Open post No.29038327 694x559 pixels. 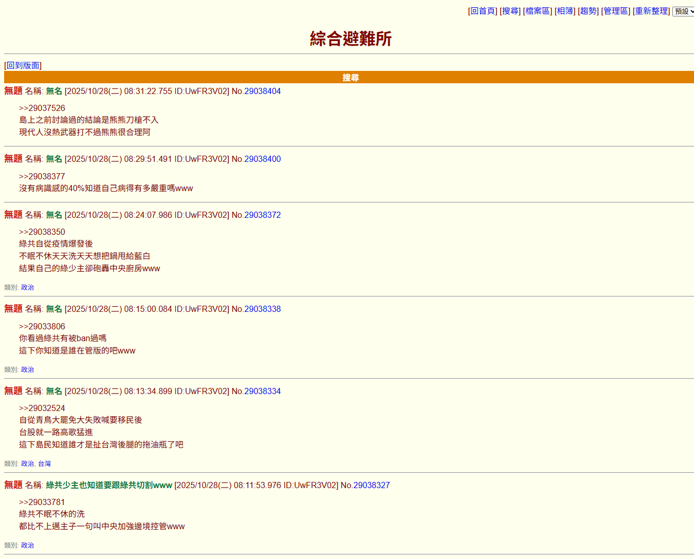coord(371,485)
